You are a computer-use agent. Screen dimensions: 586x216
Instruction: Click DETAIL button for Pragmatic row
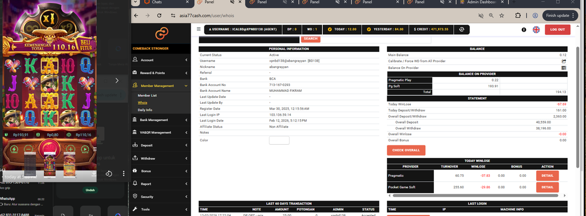(547, 176)
